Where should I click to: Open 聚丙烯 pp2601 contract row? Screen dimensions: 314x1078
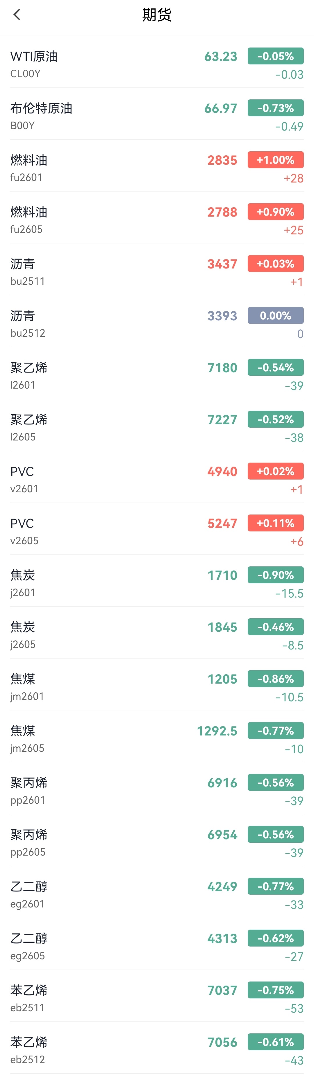click(157, 789)
